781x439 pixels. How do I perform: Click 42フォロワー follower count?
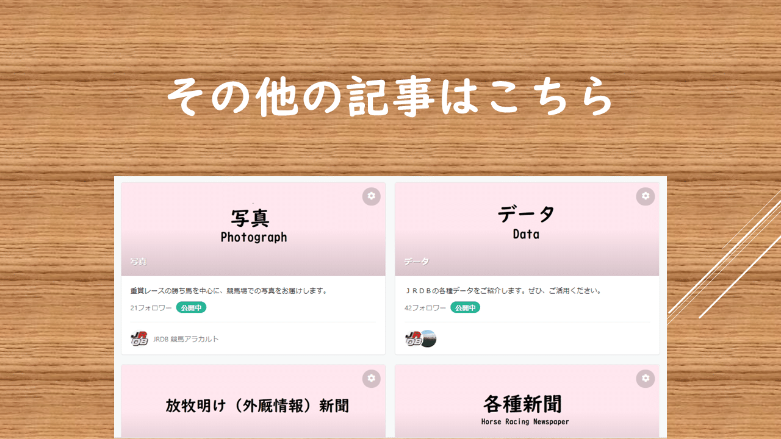tap(425, 308)
